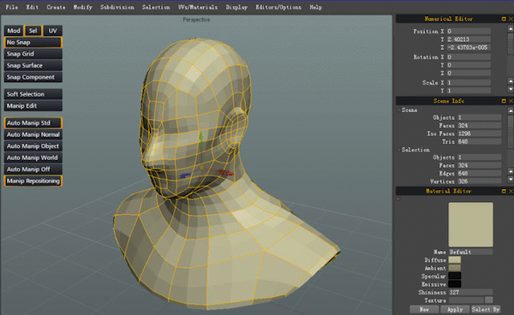Click the Diffuse color swatch
514x315 pixels.
pyautogui.click(x=454, y=260)
